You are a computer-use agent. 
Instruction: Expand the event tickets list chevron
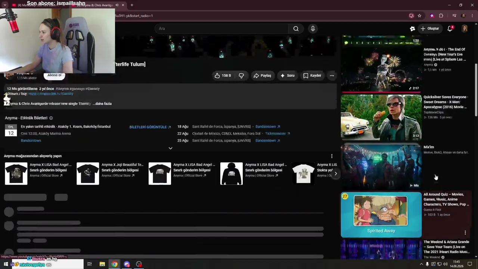170,148
